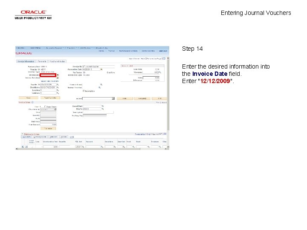Toggle the Incomplete checkbox
Viewport: 307px width, 230px height.
(84, 91)
